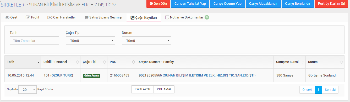Open Cariden Tahsilat Yap
Image resolution: width=350 pixels, height=102 pixels.
[190, 4]
